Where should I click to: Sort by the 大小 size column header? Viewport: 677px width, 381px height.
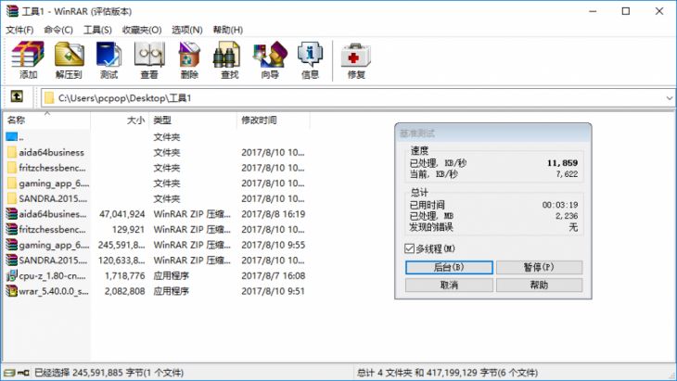click(120, 120)
